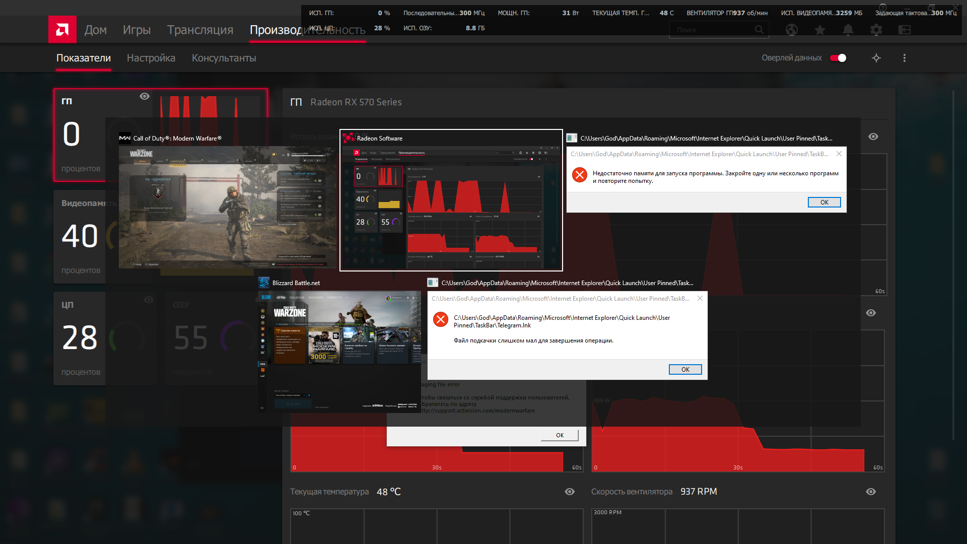Switch to the Показатели subtab

pos(84,58)
